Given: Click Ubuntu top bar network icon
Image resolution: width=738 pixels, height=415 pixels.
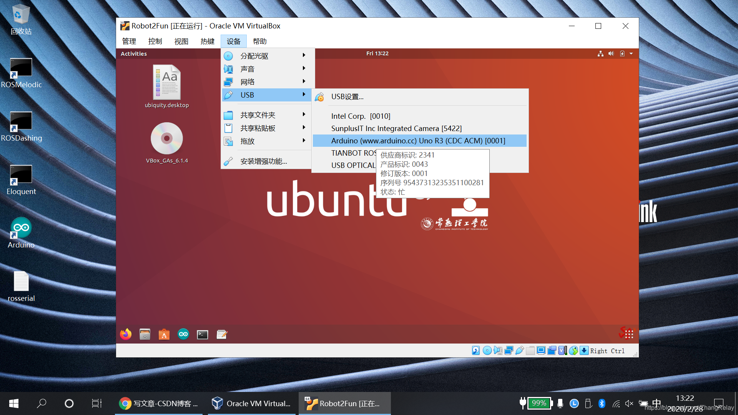Looking at the screenshot, I should (x=600, y=53).
